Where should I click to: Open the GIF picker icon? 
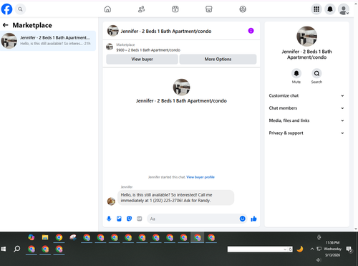click(140, 219)
